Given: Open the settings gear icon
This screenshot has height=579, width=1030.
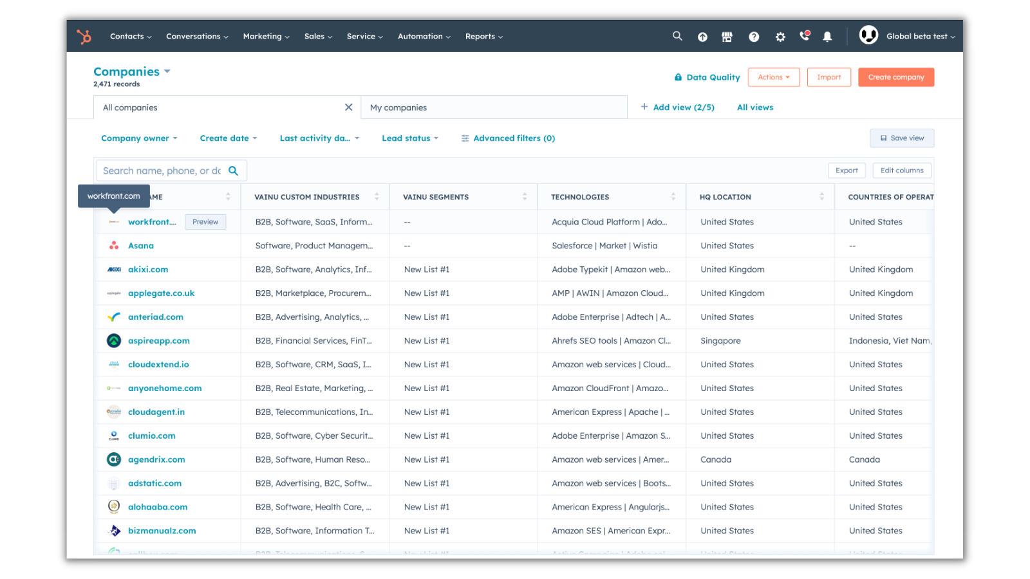Looking at the screenshot, I should (x=780, y=37).
